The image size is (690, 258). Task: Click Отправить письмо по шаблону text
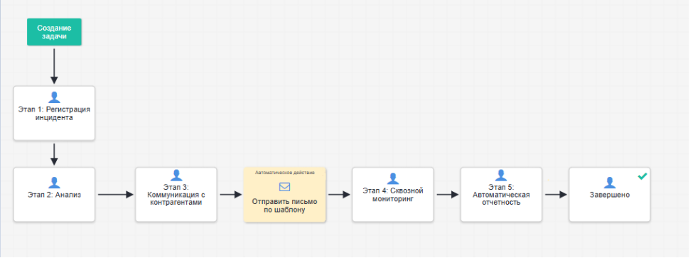285,205
